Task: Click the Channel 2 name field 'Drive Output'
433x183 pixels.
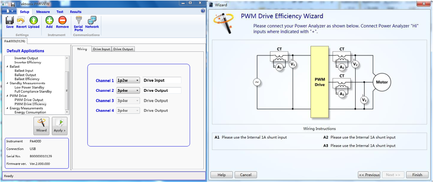Action: pyautogui.click(x=162, y=90)
